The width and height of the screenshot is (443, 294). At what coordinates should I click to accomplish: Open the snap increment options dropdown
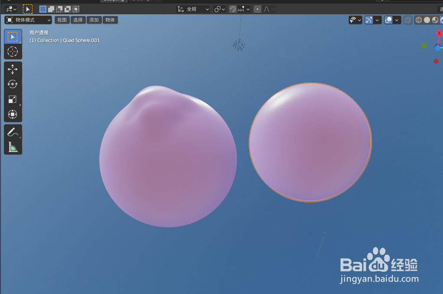[244, 10]
